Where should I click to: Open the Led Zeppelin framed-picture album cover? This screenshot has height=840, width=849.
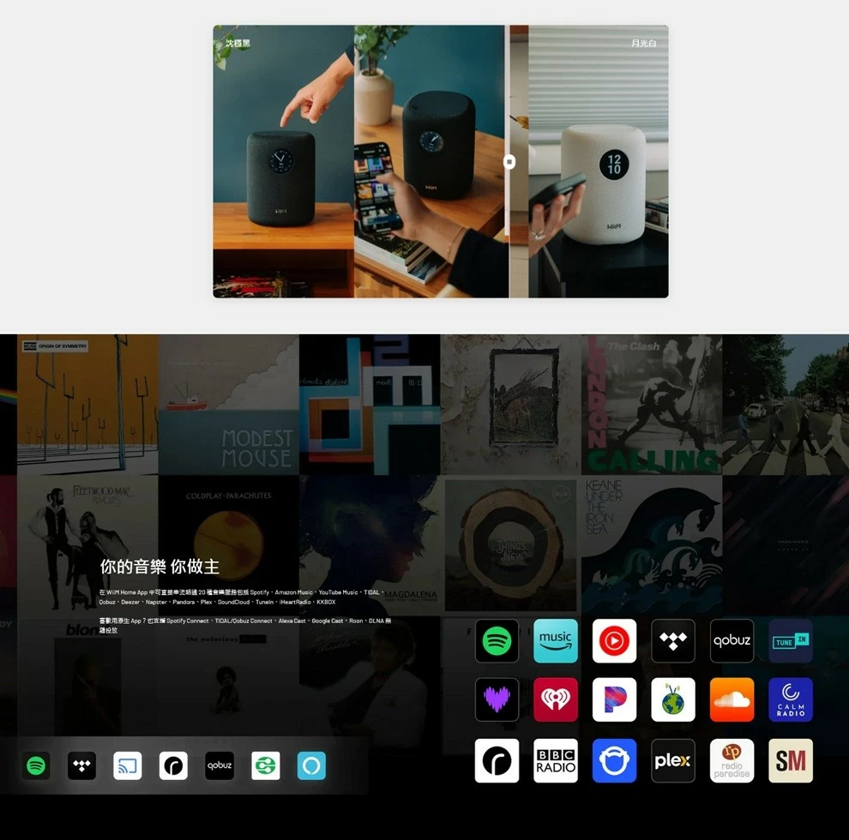[x=510, y=405]
